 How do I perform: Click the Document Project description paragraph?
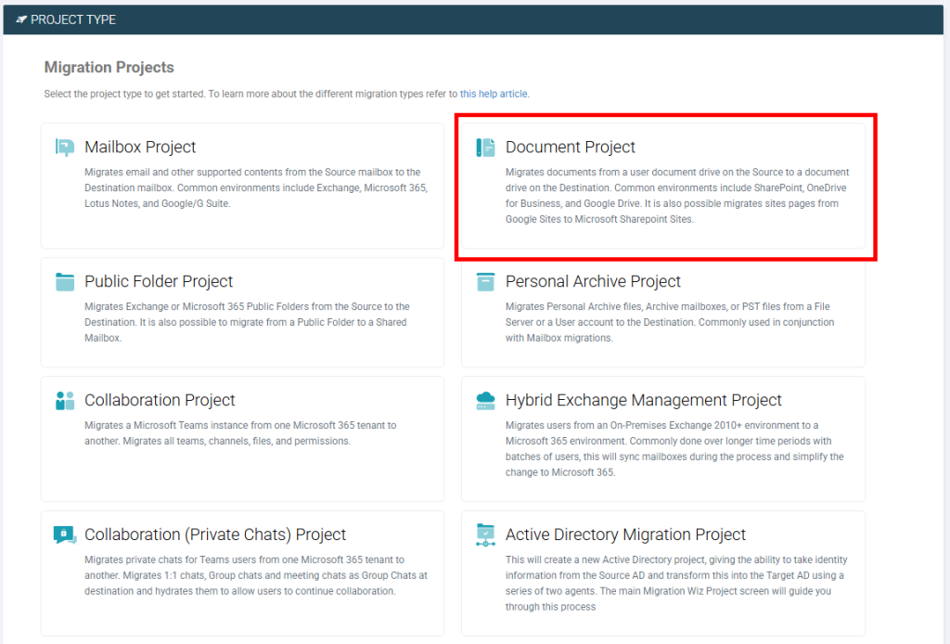[677, 196]
